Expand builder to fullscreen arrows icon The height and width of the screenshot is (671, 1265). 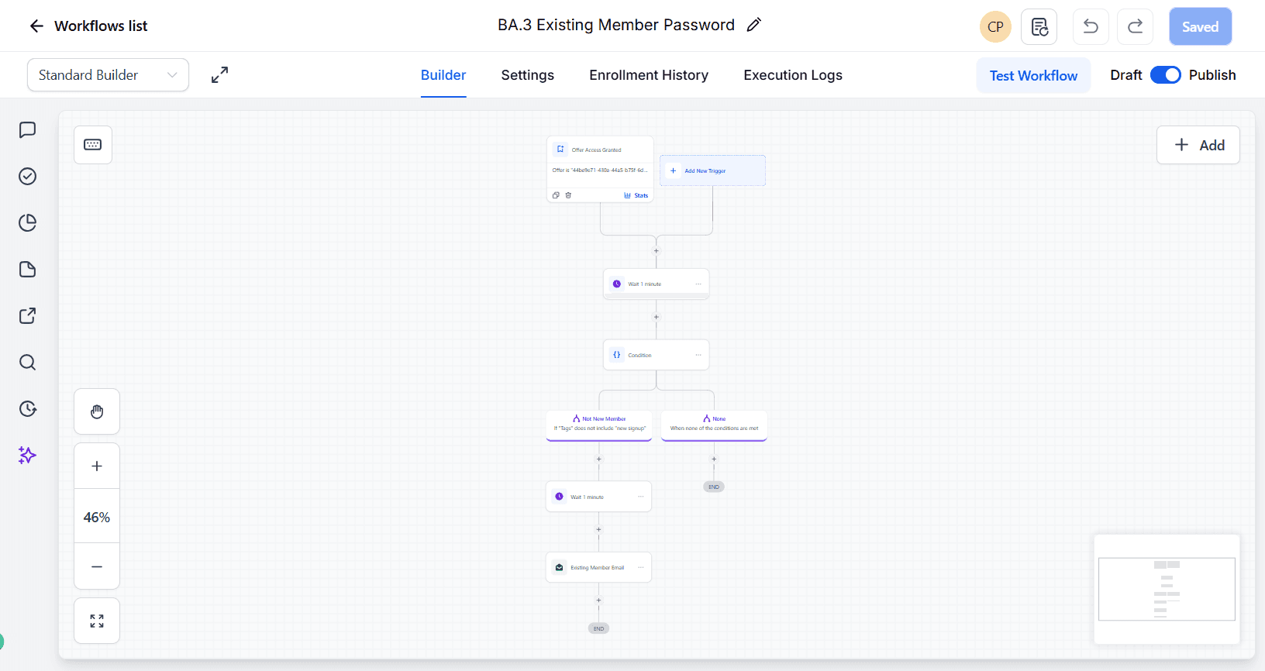pos(220,75)
